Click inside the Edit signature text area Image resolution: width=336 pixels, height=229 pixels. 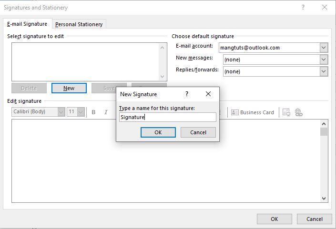point(166,161)
